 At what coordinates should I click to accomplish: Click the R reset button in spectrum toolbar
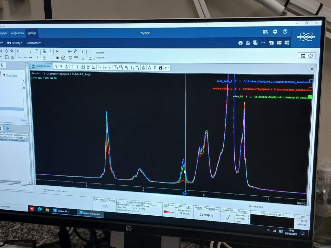[61, 67]
